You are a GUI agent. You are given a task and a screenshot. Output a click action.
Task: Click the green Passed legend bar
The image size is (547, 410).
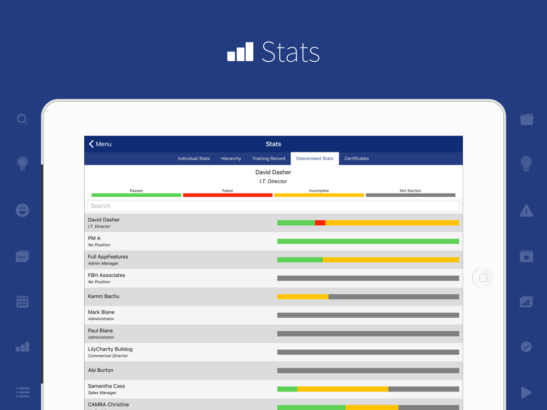[136, 195]
